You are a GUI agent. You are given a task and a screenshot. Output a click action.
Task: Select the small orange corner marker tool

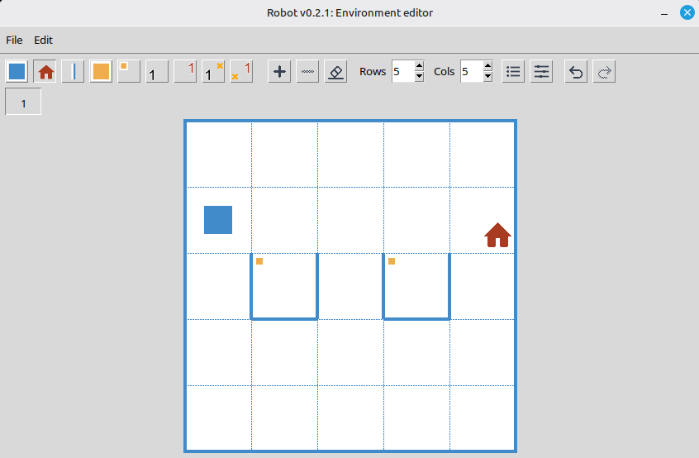129,71
